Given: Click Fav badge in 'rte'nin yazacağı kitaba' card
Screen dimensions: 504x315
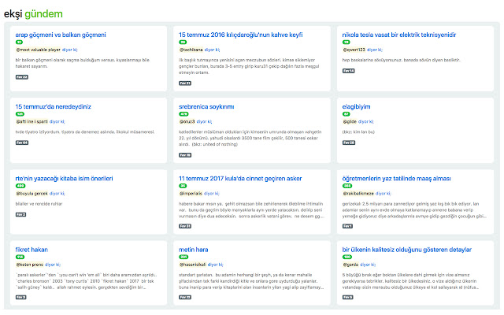Looking at the screenshot, I should click(21, 215).
